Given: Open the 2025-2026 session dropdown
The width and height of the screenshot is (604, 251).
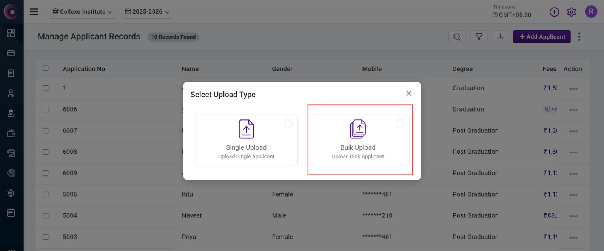Looking at the screenshot, I should click(x=147, y=12).
